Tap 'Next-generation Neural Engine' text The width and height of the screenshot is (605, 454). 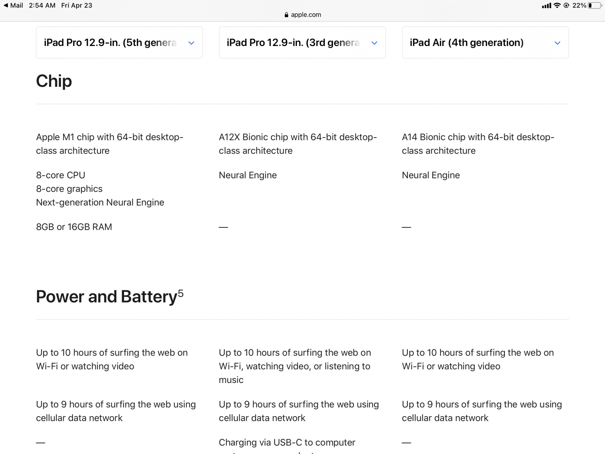(100, 202)
